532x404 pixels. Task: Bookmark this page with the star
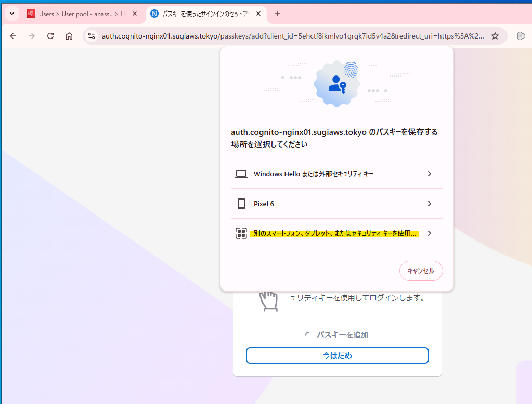click(495, 36)
